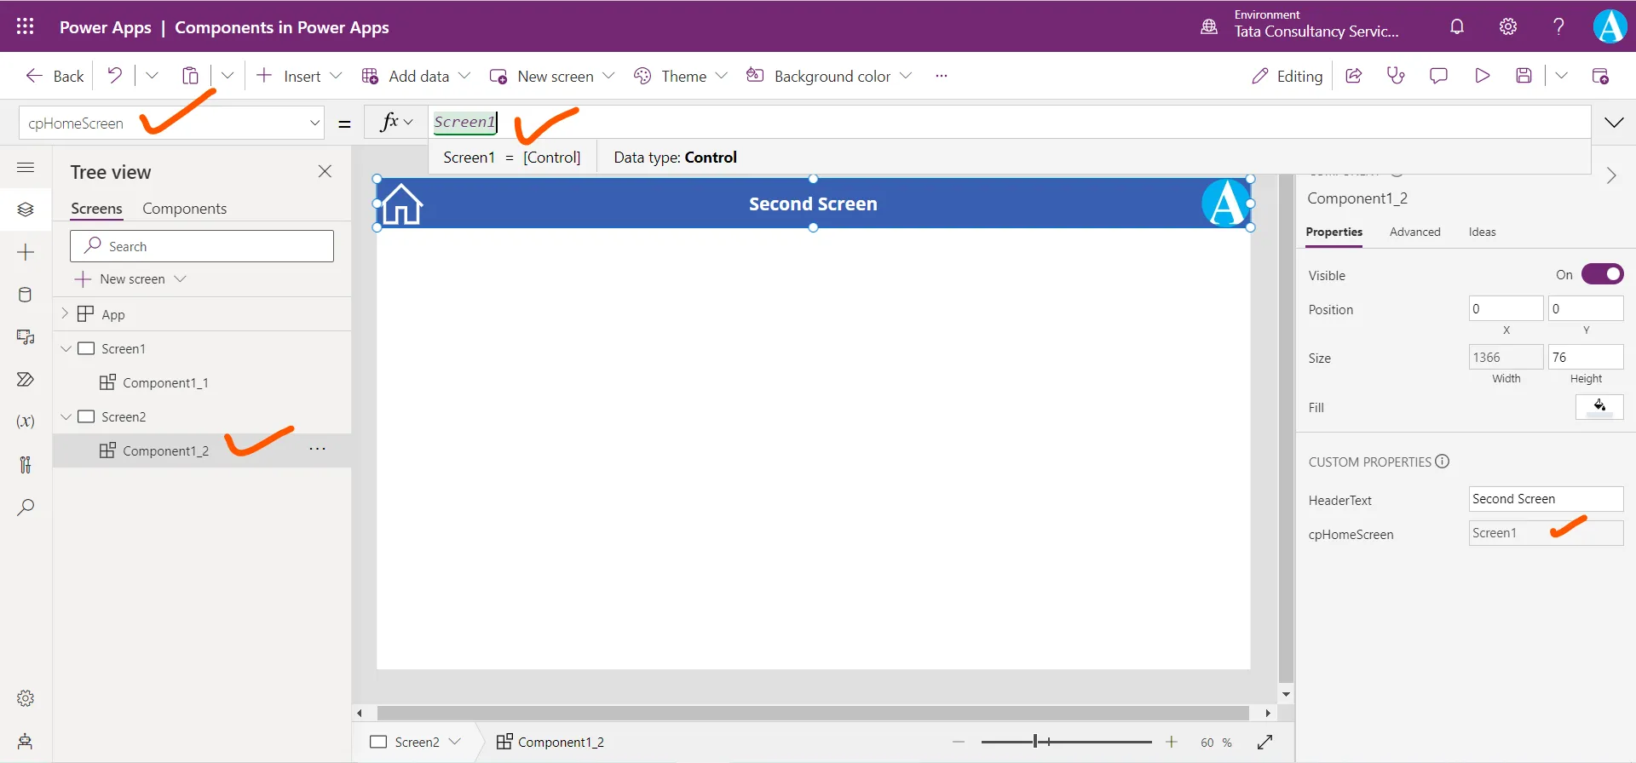Image resolution: width=1636 pixels, height=763 pixels.
Task: Open the notifications bell
Action: tap(1457, 26)
